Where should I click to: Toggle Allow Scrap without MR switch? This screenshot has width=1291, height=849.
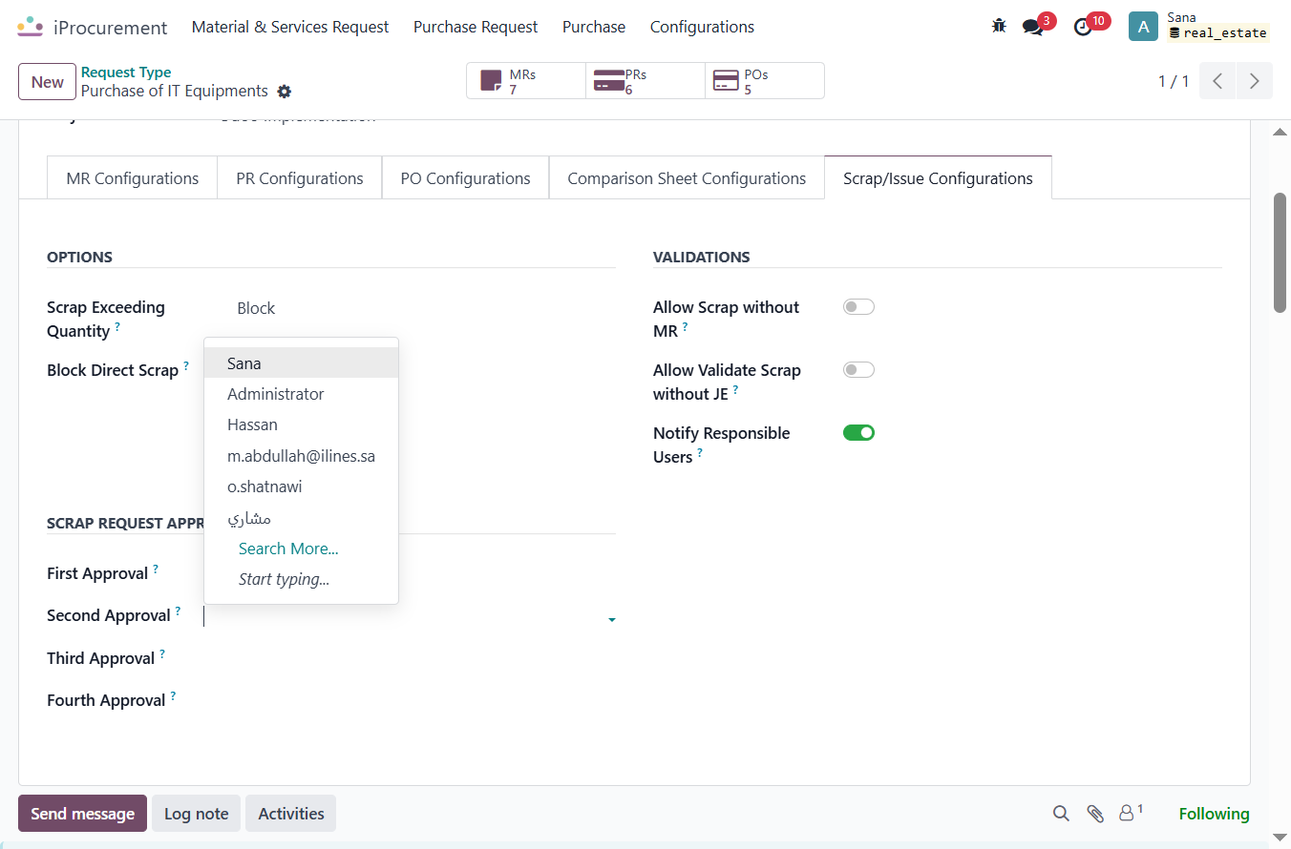pos(858,307)
